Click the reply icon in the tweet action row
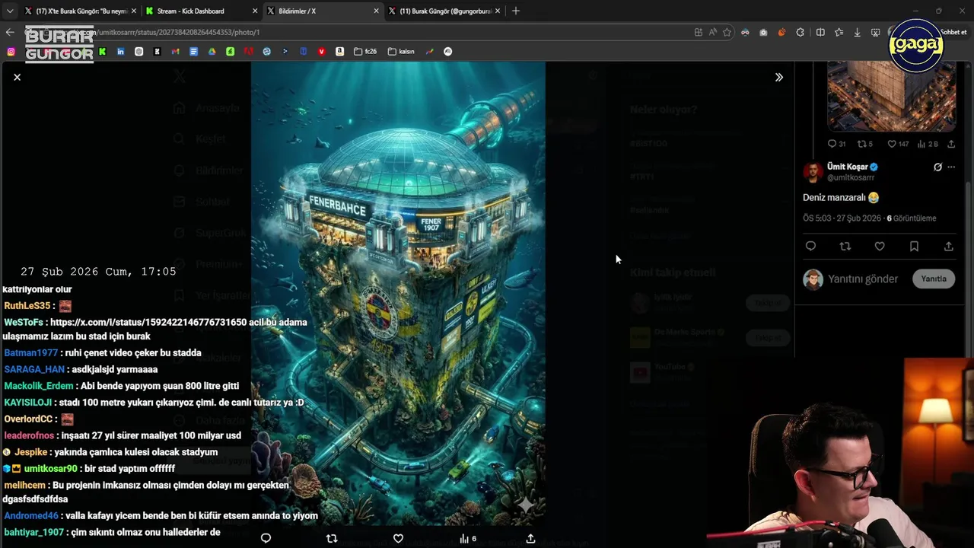This screenshot has width=974, height=548. point(810,247)
